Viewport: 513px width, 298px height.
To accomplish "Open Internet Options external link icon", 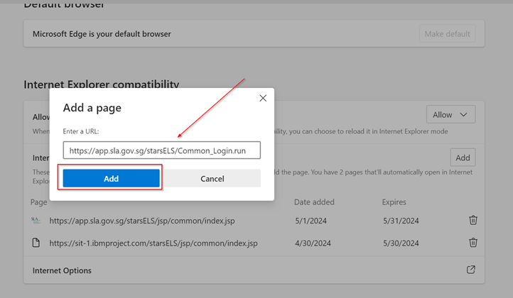I will tap(470, 270).
